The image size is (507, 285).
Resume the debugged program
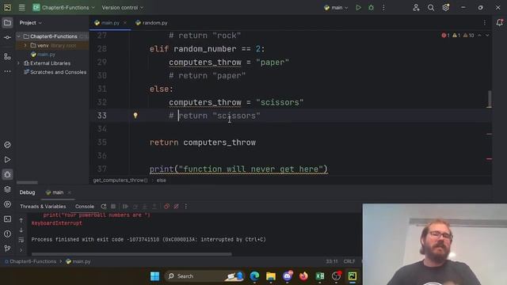tap(125, 207)
